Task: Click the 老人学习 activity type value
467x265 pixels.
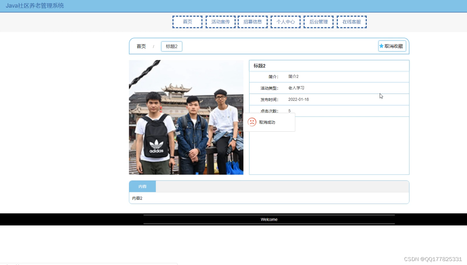Action: click(x=296, y=88)
